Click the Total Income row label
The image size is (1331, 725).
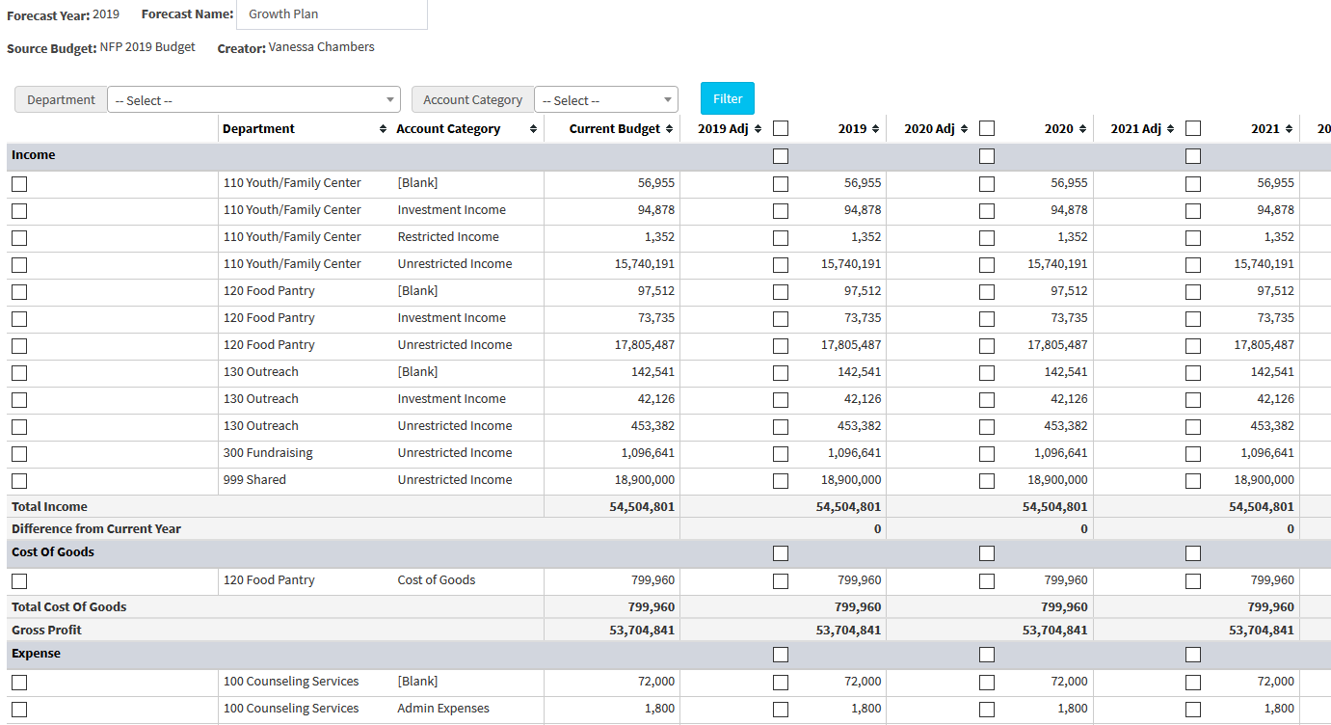coord(49,507)
